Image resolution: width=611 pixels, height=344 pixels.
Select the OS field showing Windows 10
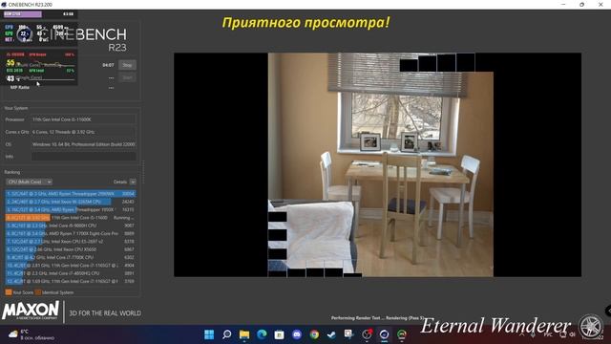tap(84, 144)
